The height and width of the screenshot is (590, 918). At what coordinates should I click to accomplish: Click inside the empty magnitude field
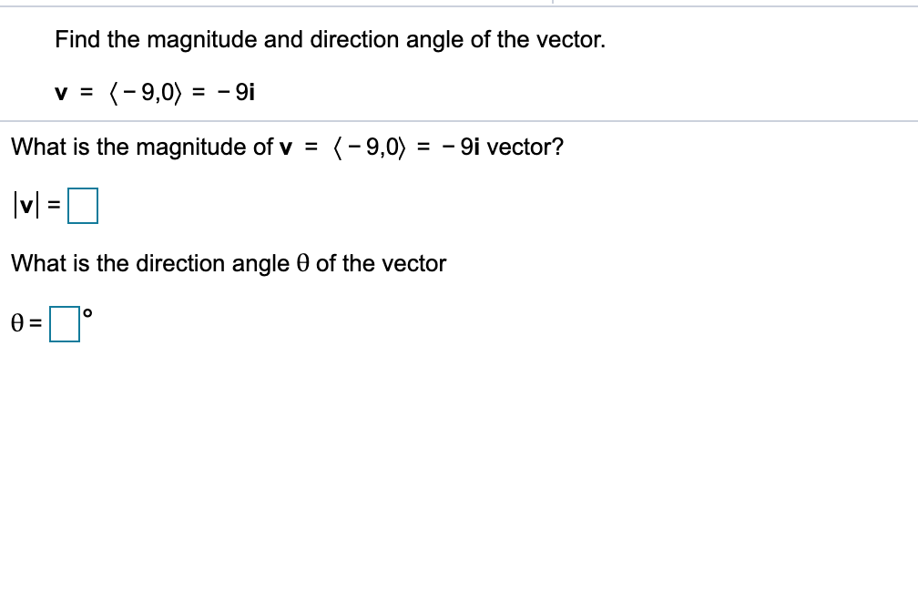tap(85, 206)
